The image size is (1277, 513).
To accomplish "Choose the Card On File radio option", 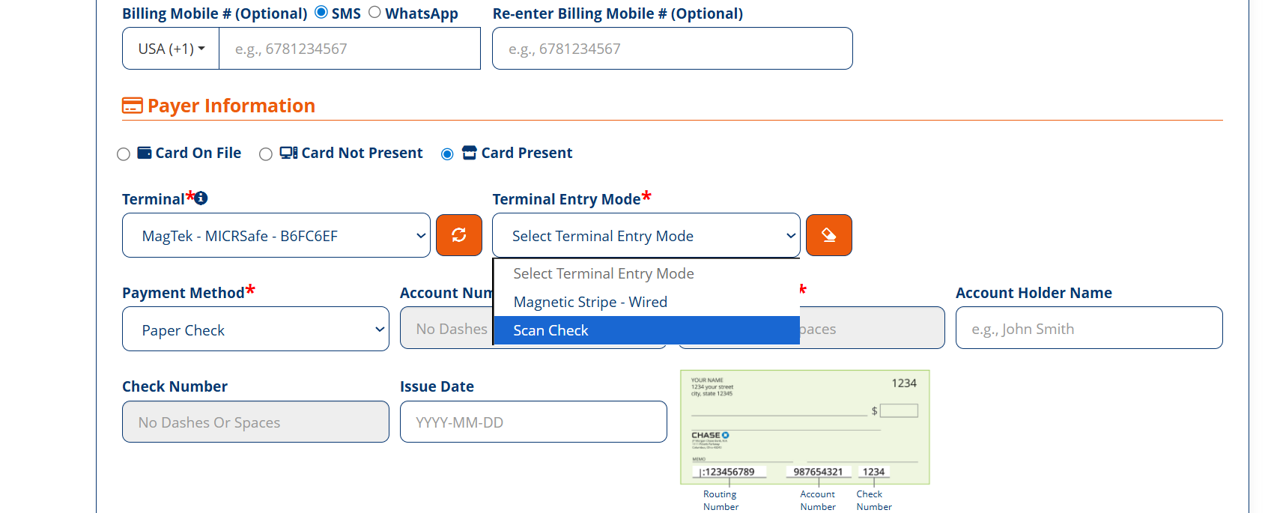I will pyautogui.click(x=124, y=154).
